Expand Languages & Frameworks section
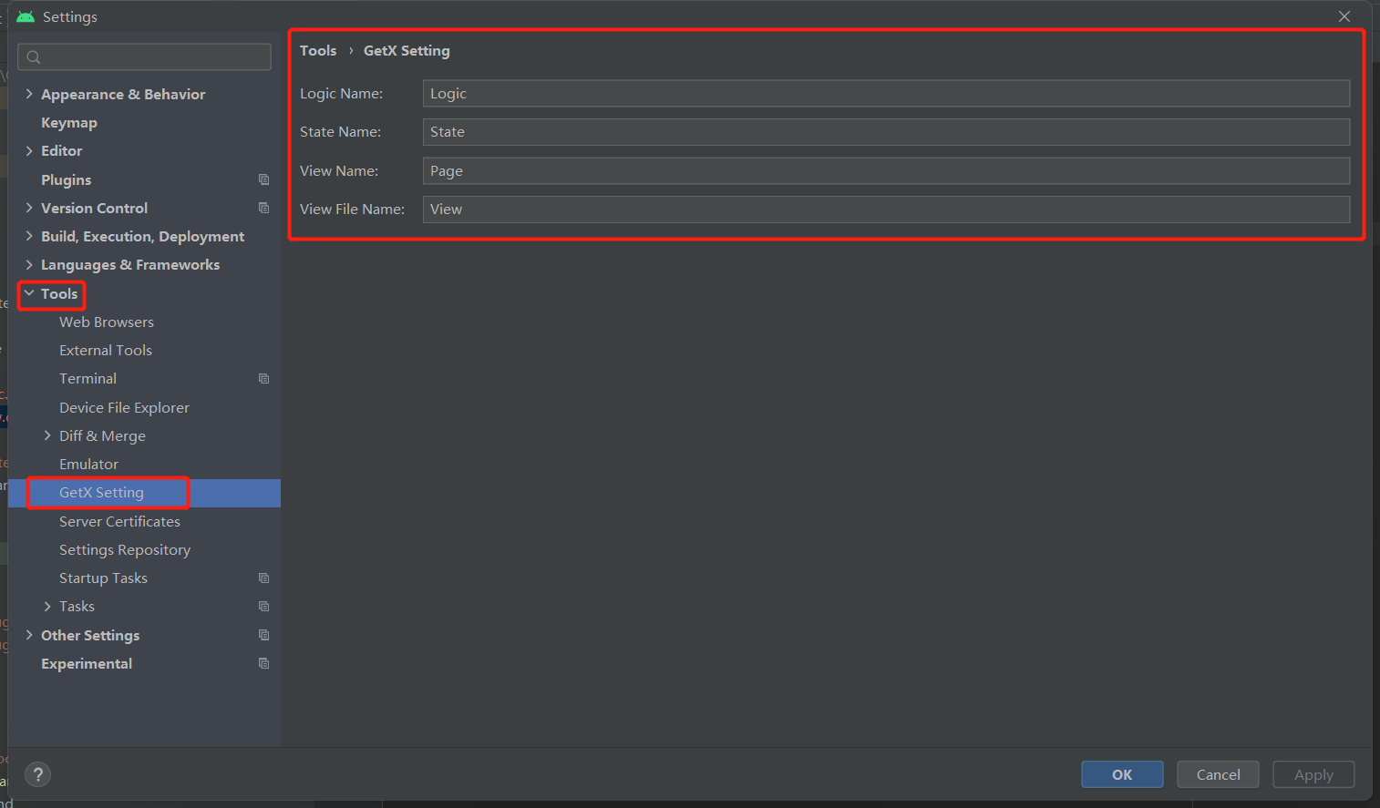This screenshot has height=808, width=1380. pyautogui.click(x=29, y=264)
